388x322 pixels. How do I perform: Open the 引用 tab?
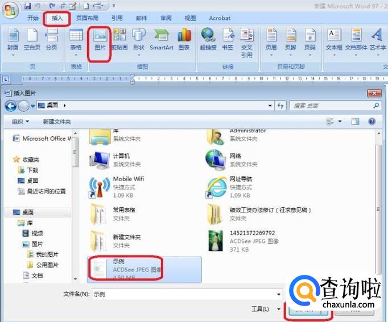[117, 18]
